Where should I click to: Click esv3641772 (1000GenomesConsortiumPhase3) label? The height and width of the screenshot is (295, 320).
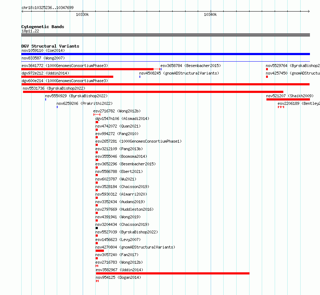(65, 66)
